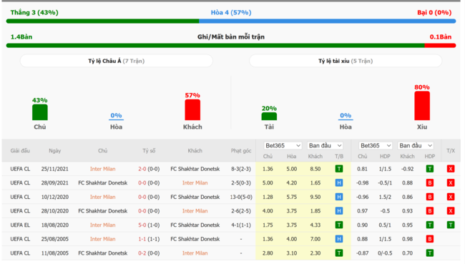Viewport: 465px width, 264px height.
Task: Open the 1-1 (1-1) score link
Action: pyautogui.click(x=149, y=239)
